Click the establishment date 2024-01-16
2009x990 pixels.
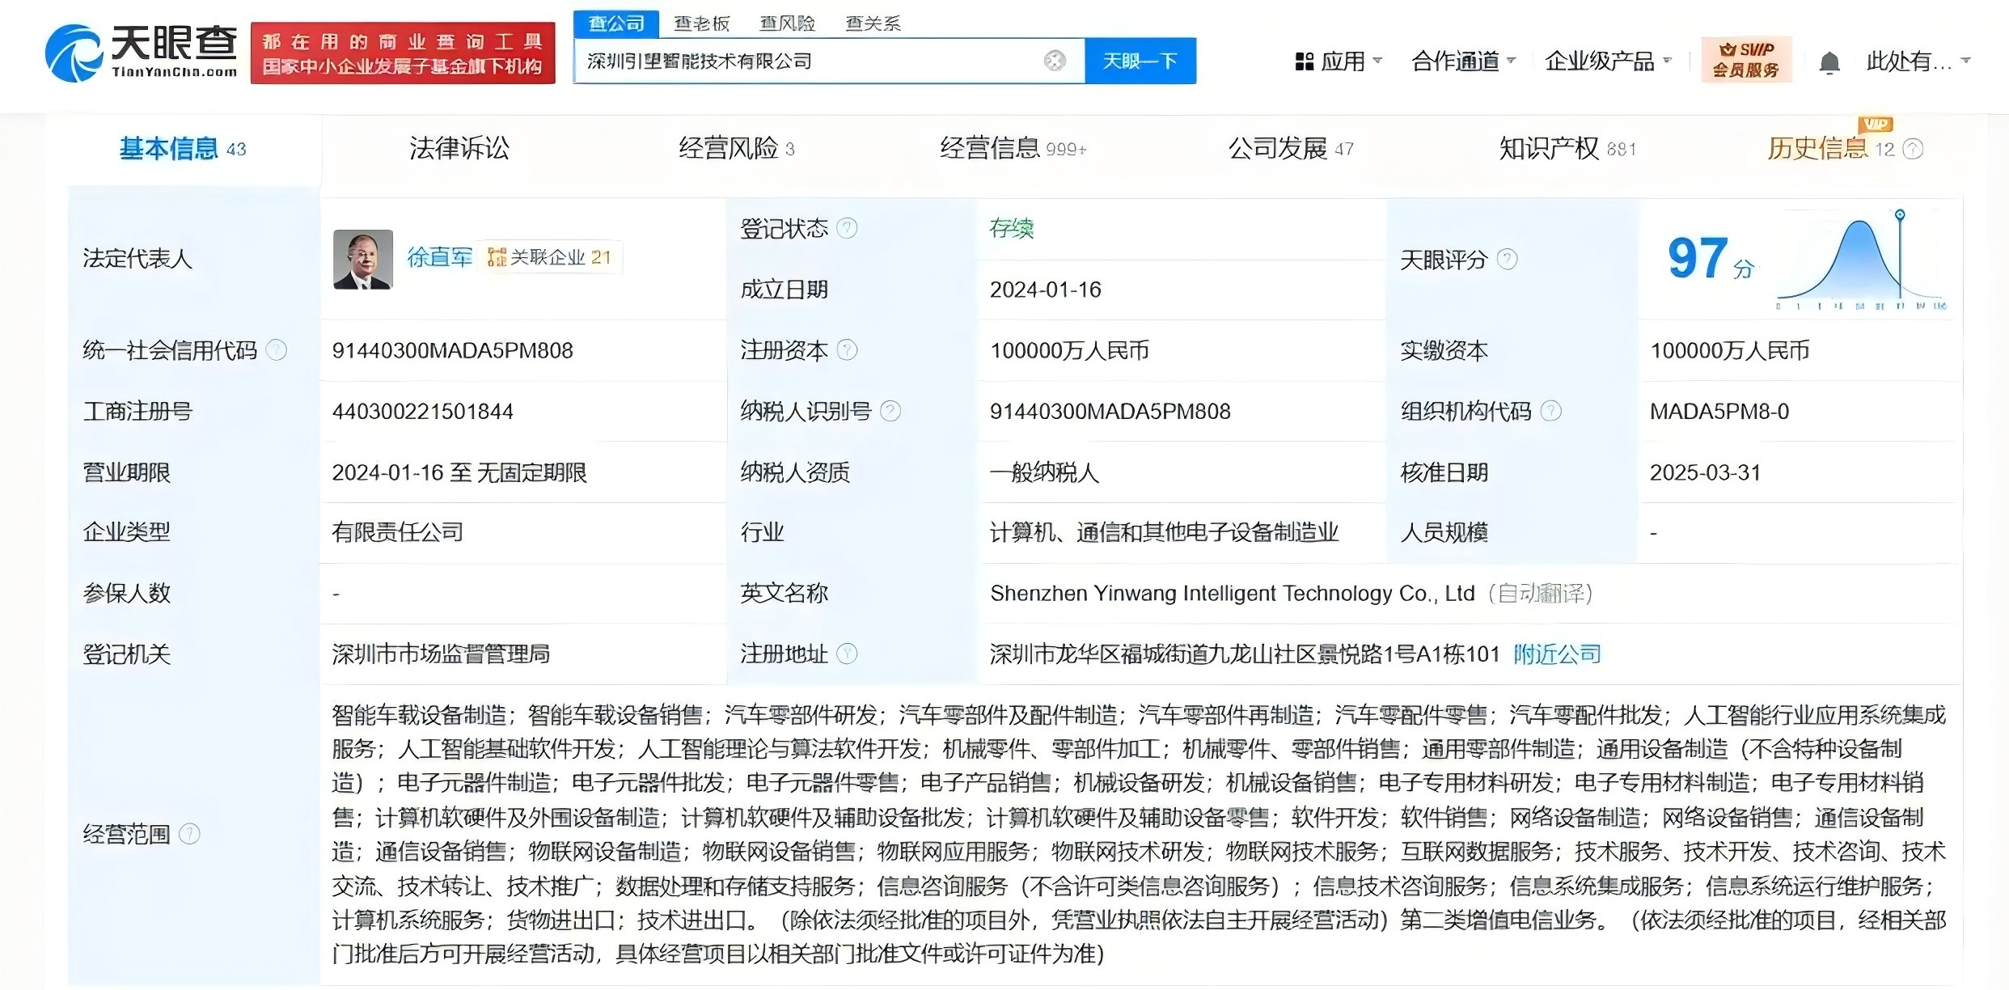coord(1046,290)
